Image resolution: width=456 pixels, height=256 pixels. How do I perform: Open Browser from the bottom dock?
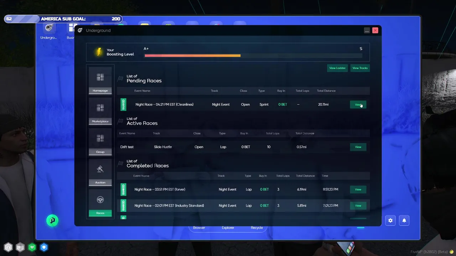[x=199, y=228]
